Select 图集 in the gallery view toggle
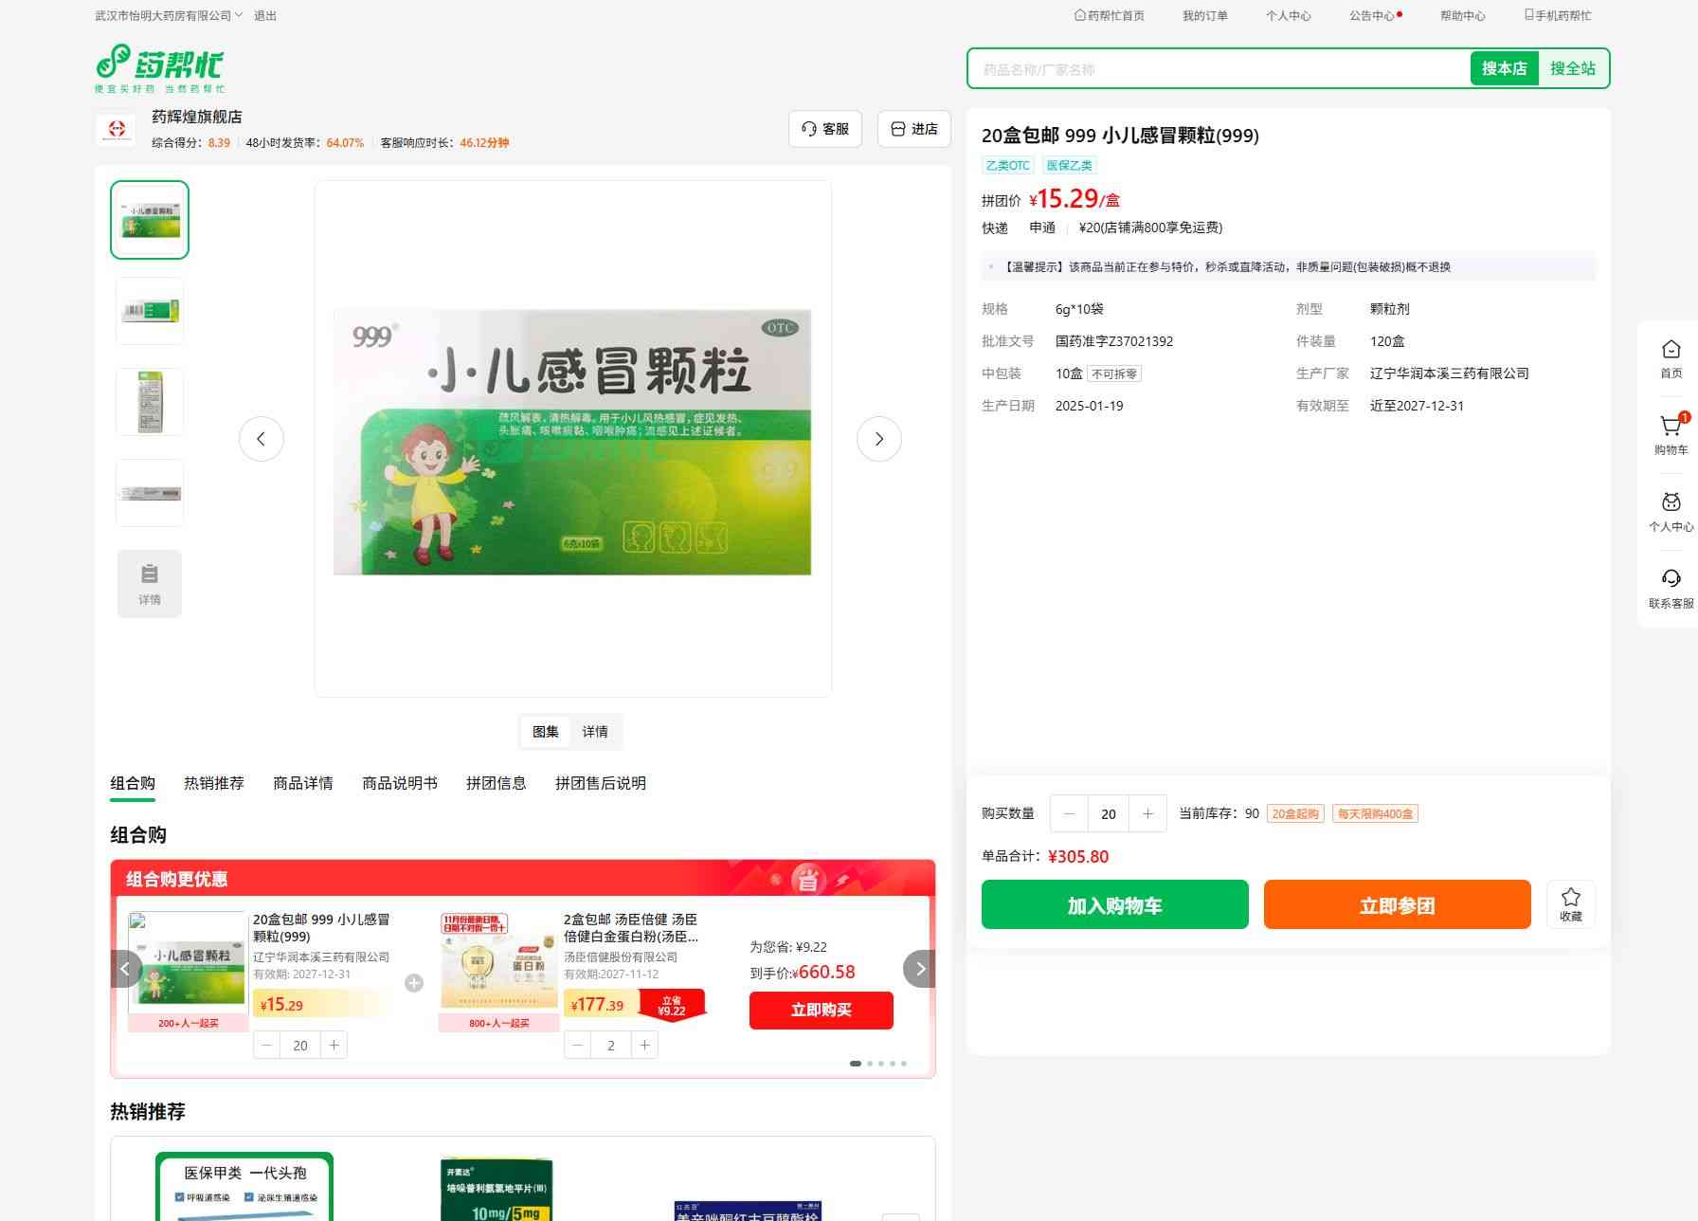 [546, 732]
